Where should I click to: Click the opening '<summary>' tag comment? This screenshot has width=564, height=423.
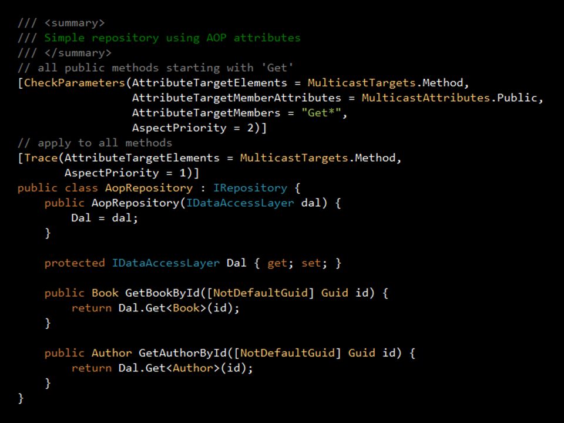pos(75,23)
